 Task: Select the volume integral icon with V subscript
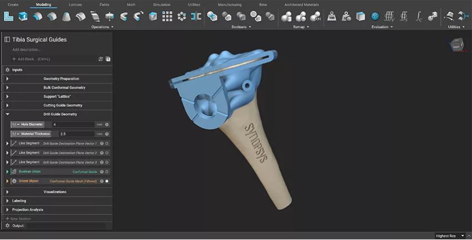[x=389, y=16]
